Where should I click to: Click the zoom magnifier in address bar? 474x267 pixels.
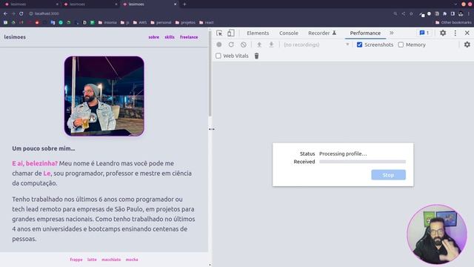click(395, 13)
